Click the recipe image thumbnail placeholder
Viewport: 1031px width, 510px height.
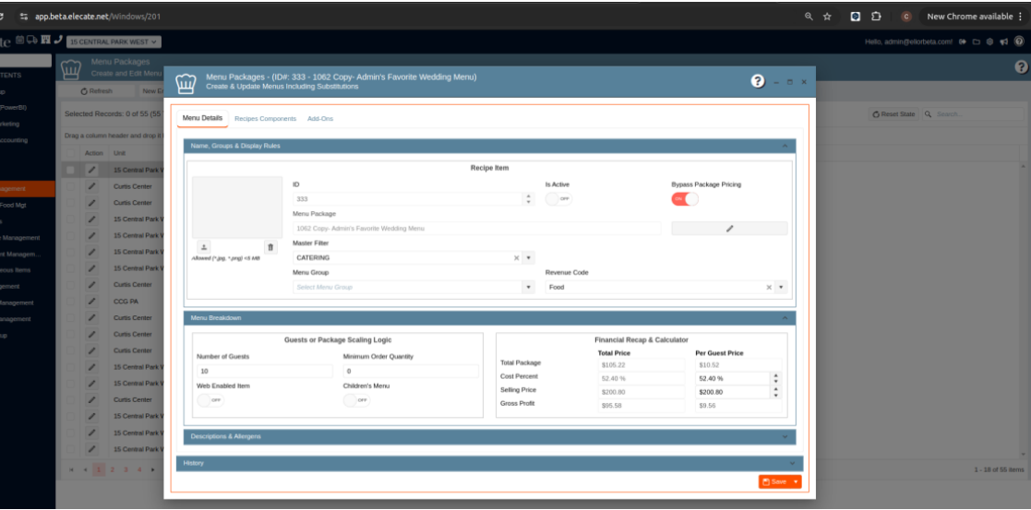click(x=236, y=207)
